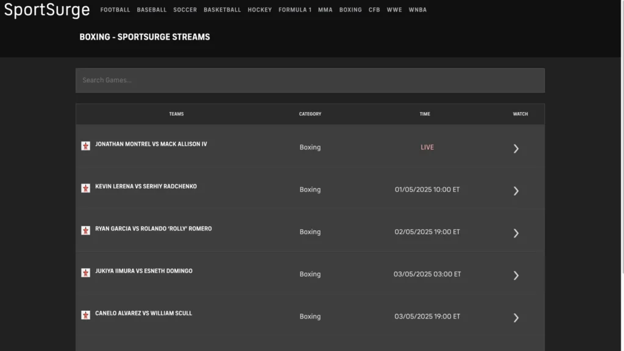Viewport: 624px width, 351px height.
Task: Switch to the MMA section
Action: point(325,10)
